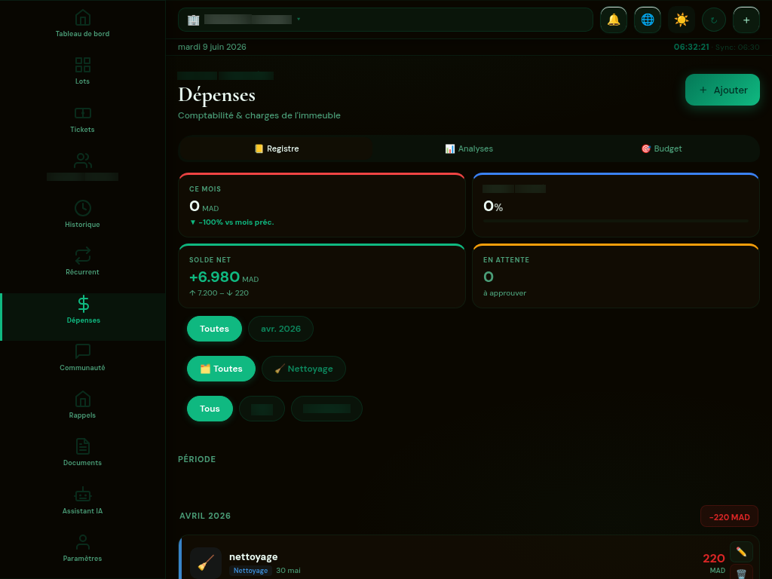Go to Lots section
Image resolution: width=772 pixels, height=579 pixels.
coord(82,72)
